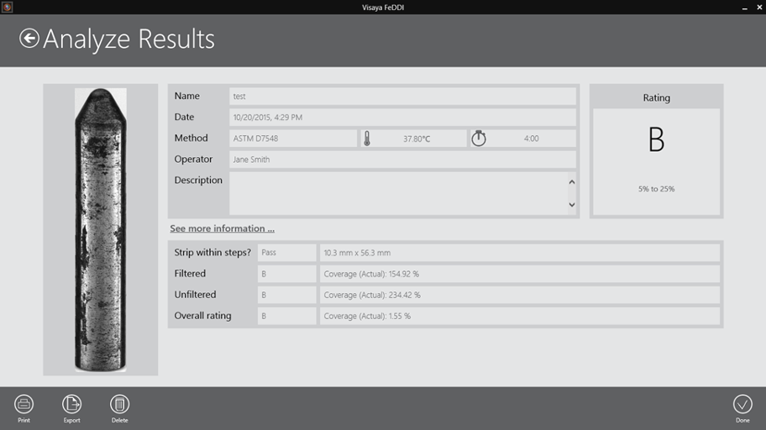Delete this test result
Screen dimensions: 766x430
coord(119,404)
